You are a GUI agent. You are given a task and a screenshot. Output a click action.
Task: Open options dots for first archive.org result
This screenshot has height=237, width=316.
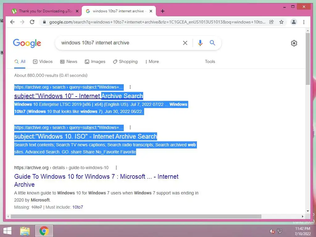tap(130, 87)
